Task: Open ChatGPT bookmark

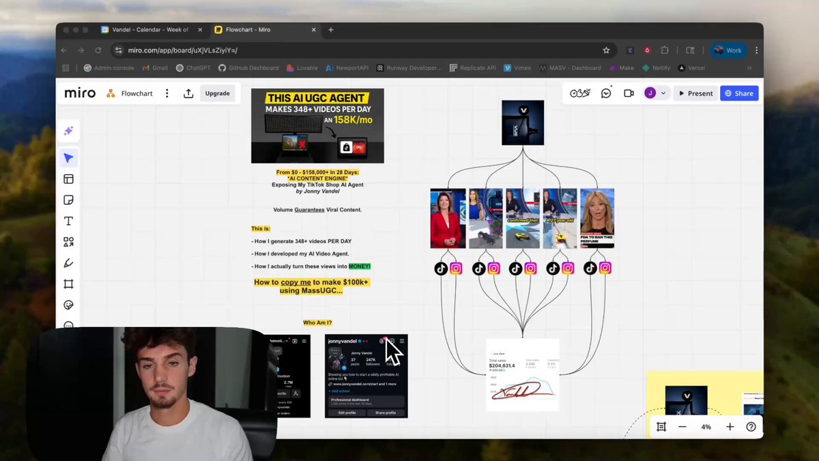Action: [193, 68]
